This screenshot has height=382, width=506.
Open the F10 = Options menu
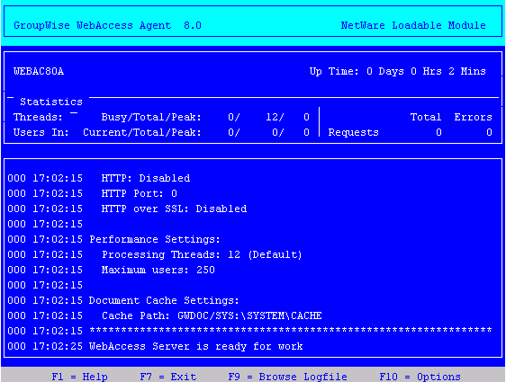(420, 377)
